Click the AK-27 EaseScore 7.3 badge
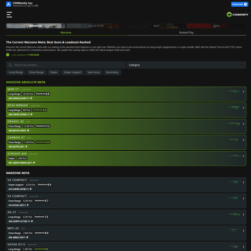The image size is (251, 251). 41,217
